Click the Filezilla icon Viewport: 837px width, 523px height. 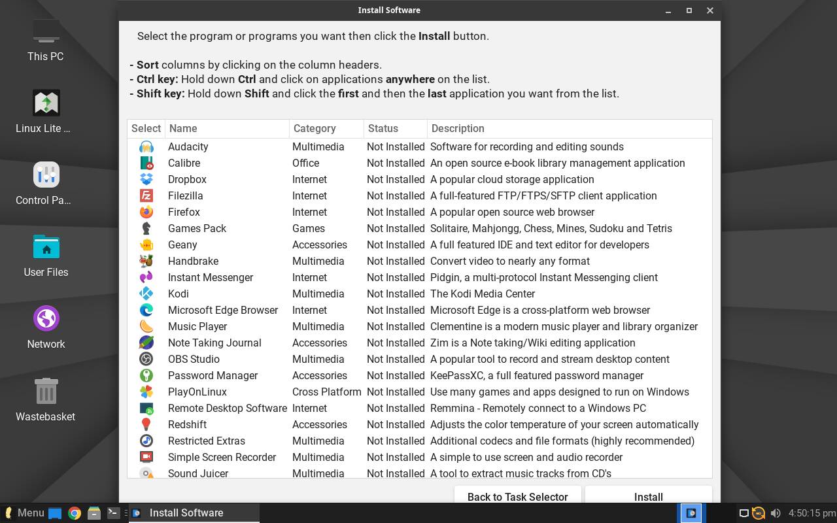coord(146,195)
